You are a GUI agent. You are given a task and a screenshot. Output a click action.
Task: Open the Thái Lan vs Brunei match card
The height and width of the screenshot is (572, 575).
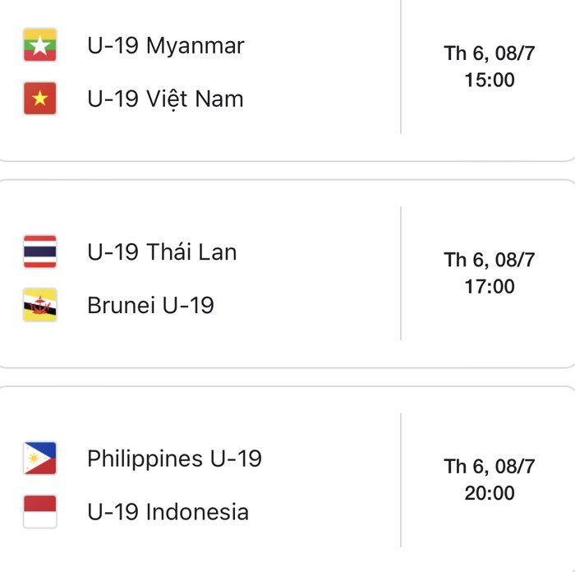[x=287, y=274]
